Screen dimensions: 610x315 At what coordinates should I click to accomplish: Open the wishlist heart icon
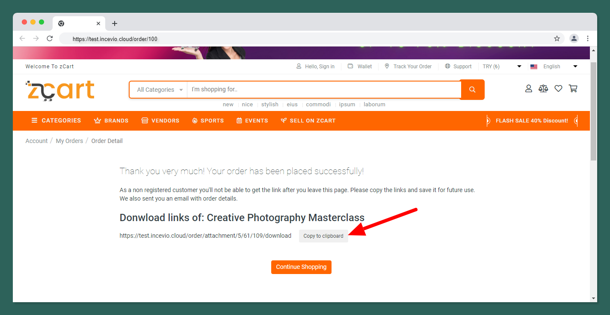click(558, 89)
